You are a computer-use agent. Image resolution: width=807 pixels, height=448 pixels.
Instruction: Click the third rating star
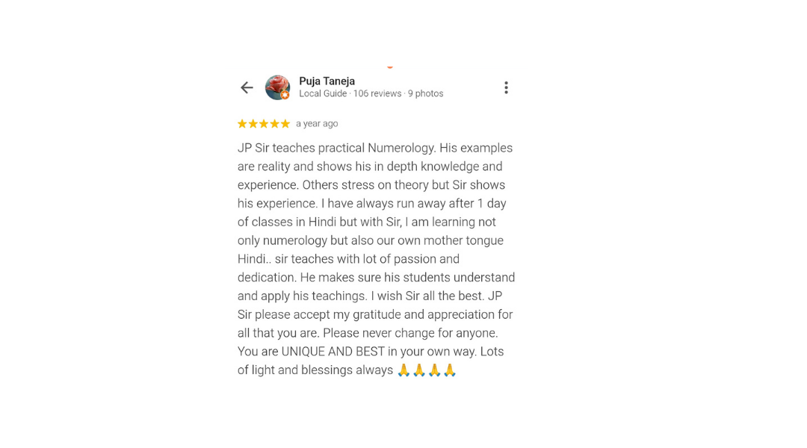pyautogui.click(x=264, y=124)
